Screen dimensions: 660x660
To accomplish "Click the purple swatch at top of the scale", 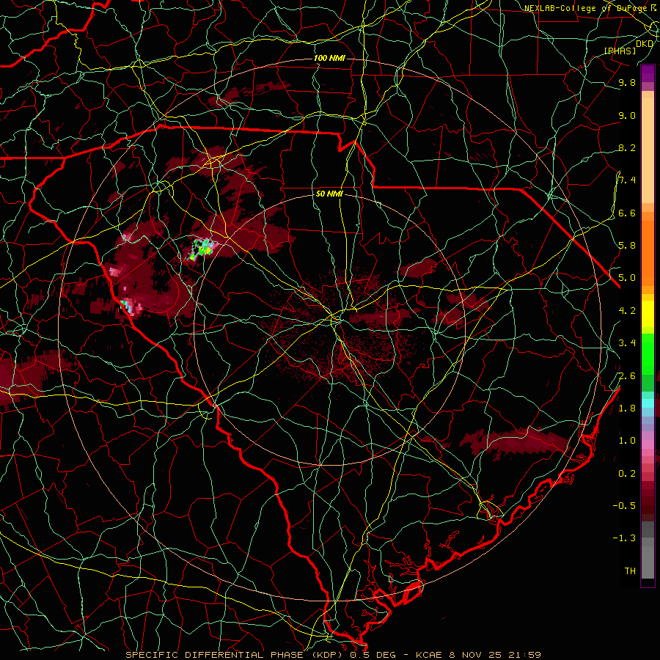I will tap(648, 73).
